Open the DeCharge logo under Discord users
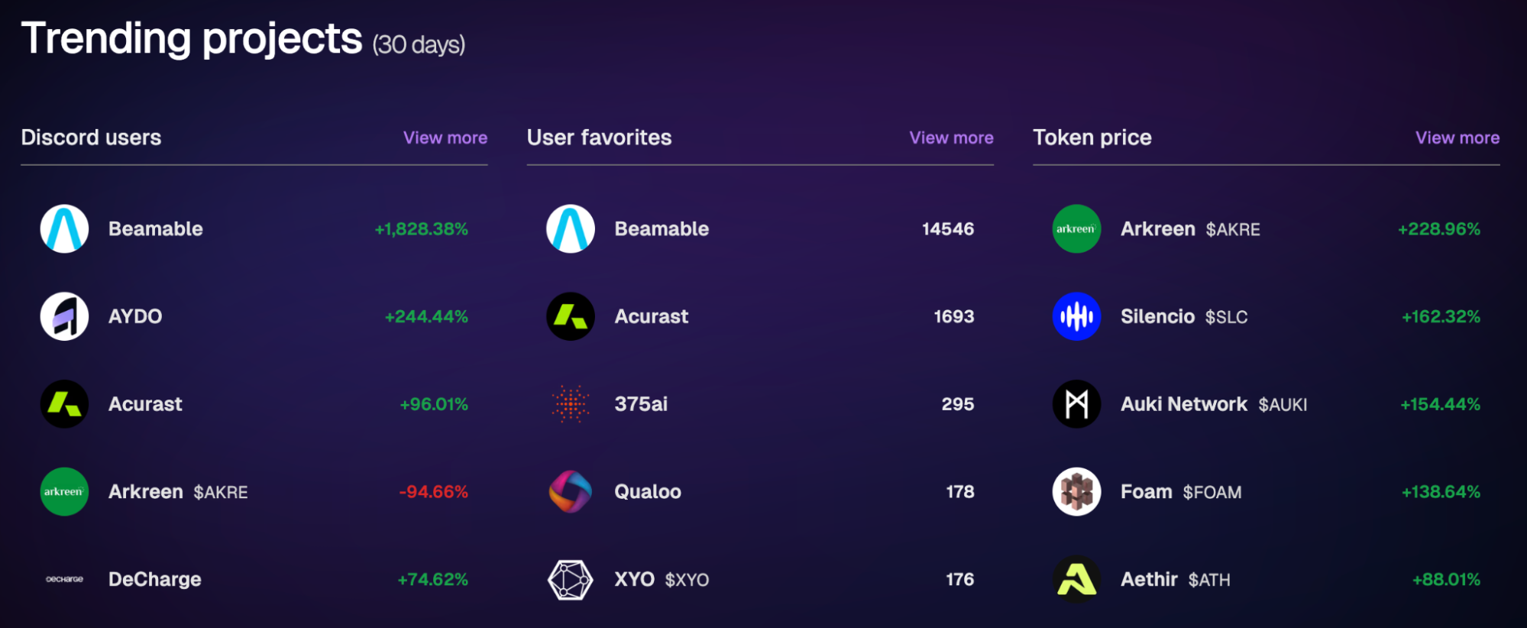This screenshot has height=628, width=1527. pyautogui.click(x=64, y=579)
